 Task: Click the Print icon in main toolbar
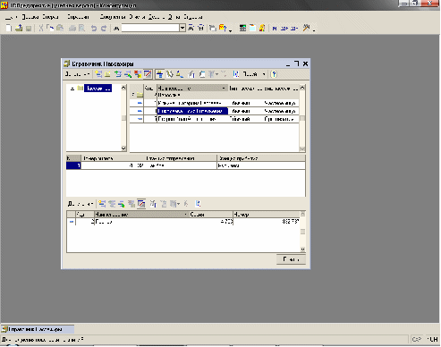coord(72,28)
